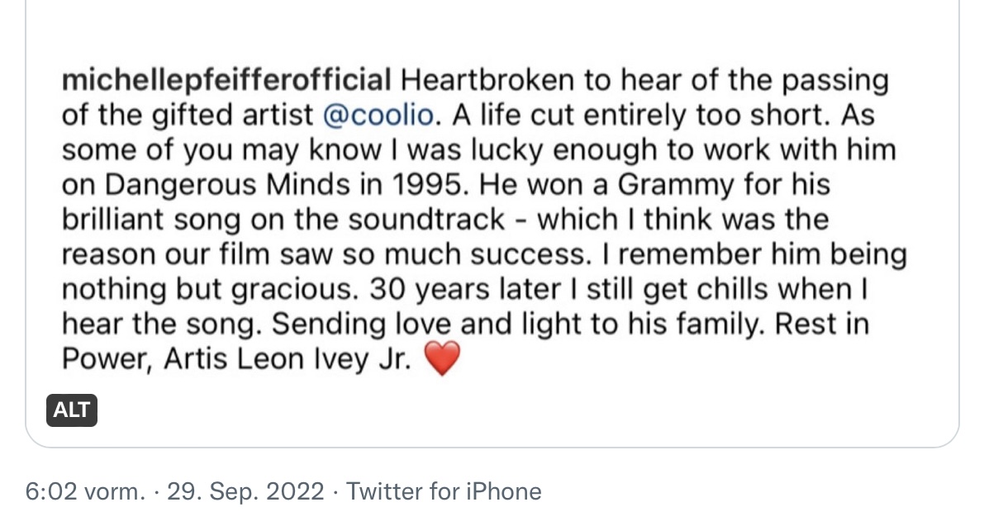Screen dimensions: 984x526
Task: Click the 29. Sep. 2022 date
Action: [x=245, y=490]
